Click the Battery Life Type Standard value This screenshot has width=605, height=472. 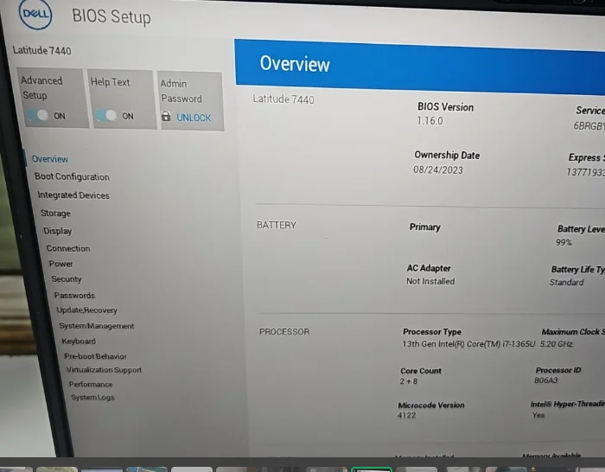(x=566, y=282)
